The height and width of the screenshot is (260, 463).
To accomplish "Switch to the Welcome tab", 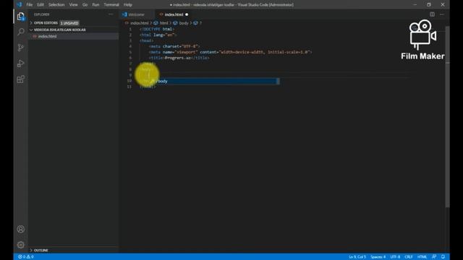I will (x=137, y=14).
